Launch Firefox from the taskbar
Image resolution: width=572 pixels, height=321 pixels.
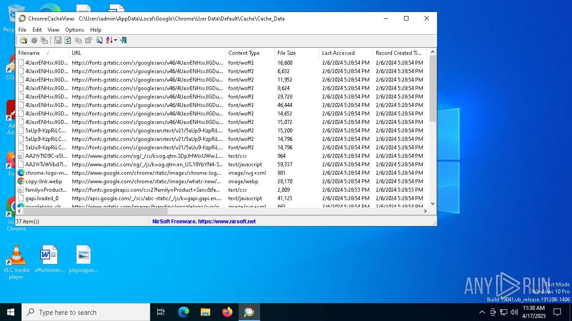pos(227,312)
